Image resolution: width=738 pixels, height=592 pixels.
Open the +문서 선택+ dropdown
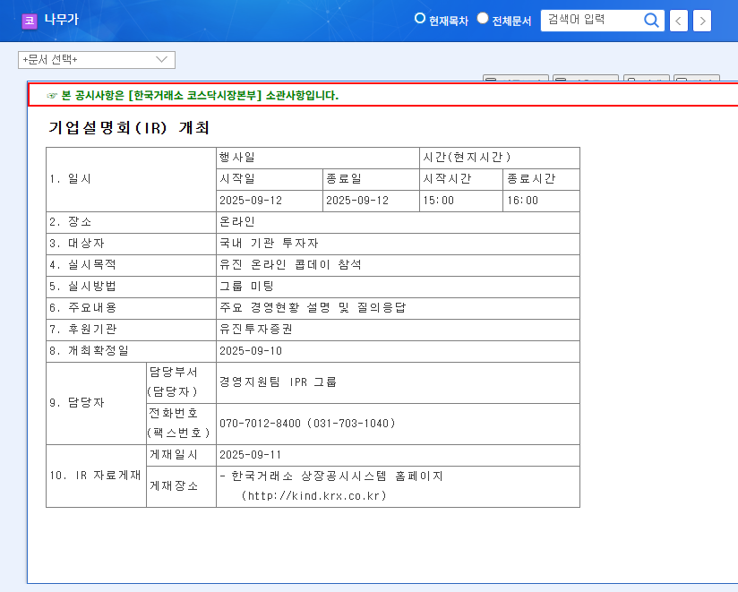click(x=97, y=59)
